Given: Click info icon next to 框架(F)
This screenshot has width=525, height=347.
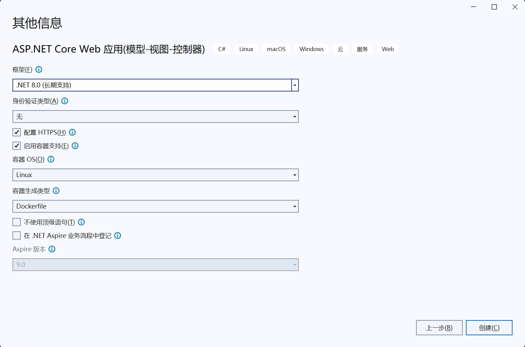Looking at the screenshot, I should point(39,69).
